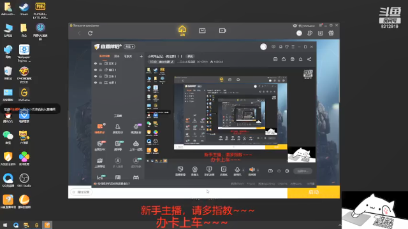Select the first orange scene tab
Viewport: 408px width, 229px height.
(x=105, y=56)
